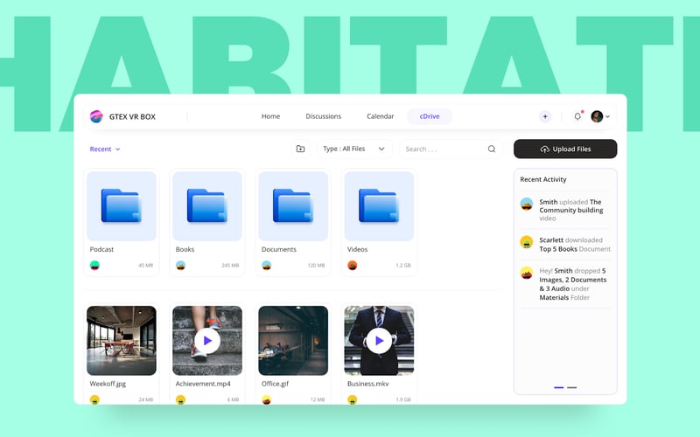Image resolution: width=700 pixels, height=437 pixels.
Task: Click the Achievement.mp4 file name
Action: click(203, 384)
